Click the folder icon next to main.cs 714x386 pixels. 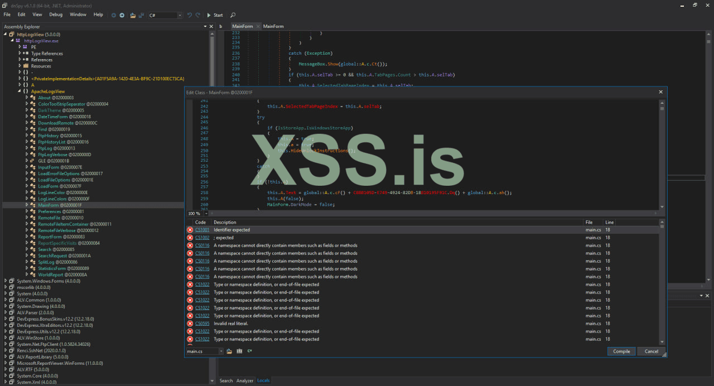229,351
